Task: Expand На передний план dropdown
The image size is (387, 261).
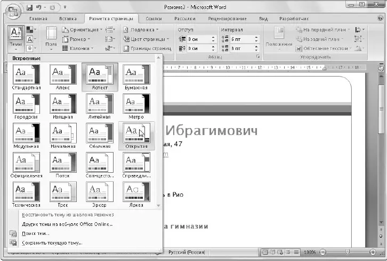Action: click(323, 30)
